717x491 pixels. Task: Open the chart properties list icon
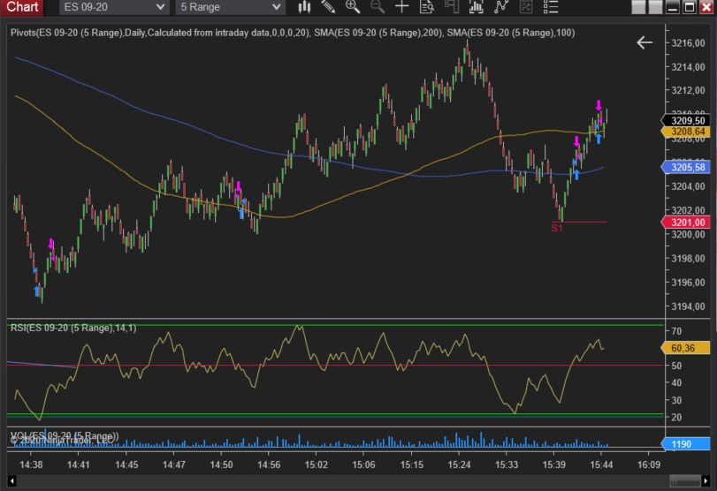[550, 7]
